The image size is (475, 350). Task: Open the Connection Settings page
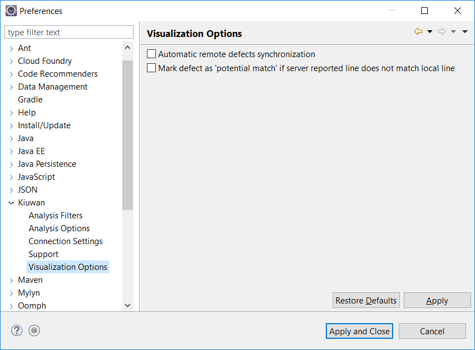(66, 241)
